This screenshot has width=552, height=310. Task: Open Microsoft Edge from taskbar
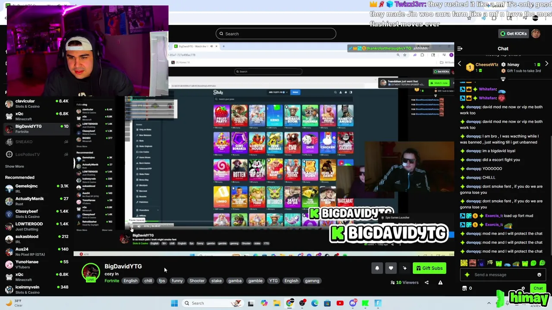tap(315, 303)
